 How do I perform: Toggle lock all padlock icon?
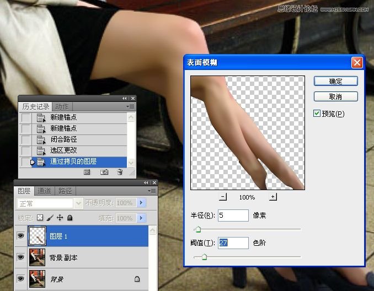(70, 218)
